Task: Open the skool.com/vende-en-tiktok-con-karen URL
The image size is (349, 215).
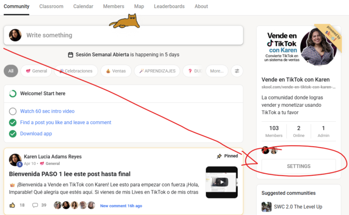Action: (x=299, y=87)
